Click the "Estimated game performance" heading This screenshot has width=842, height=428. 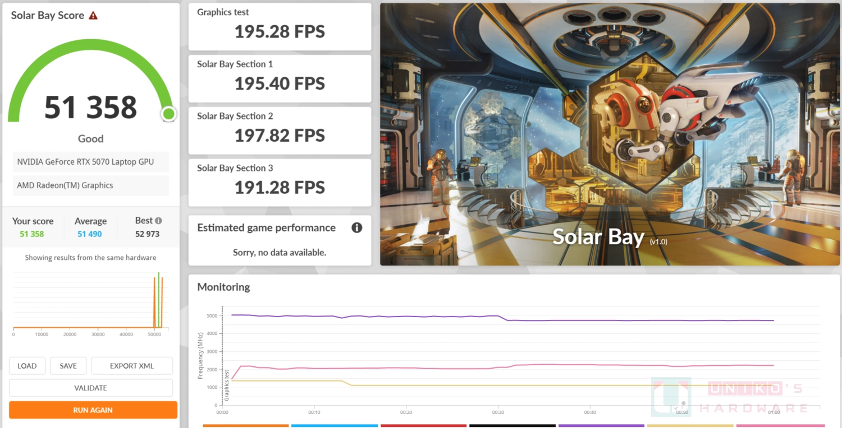267,228
